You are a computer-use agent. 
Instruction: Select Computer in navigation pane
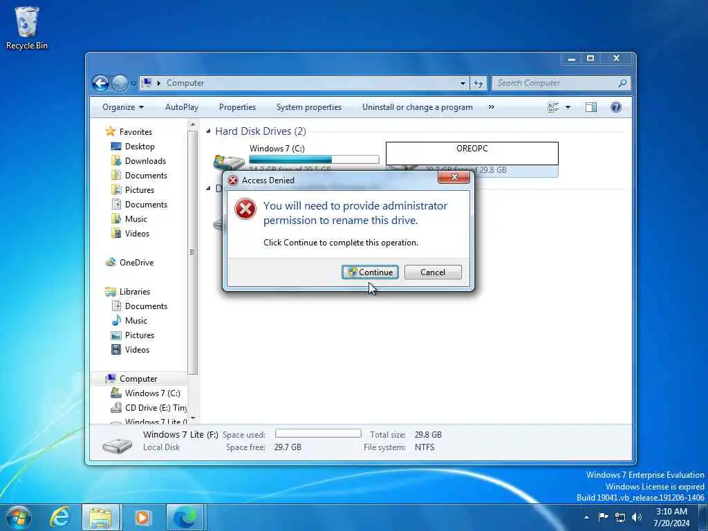point(138,378)
